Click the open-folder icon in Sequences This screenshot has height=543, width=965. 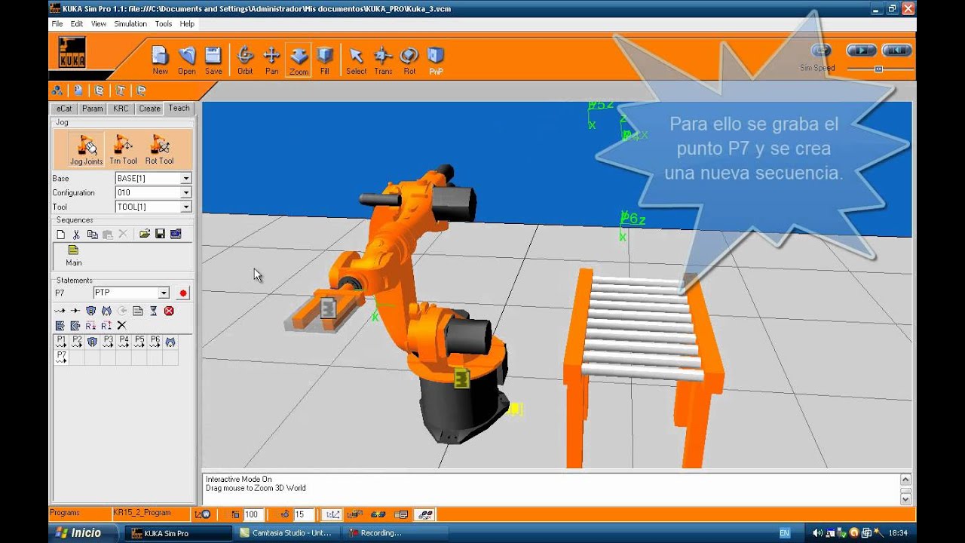pos(145,235)
